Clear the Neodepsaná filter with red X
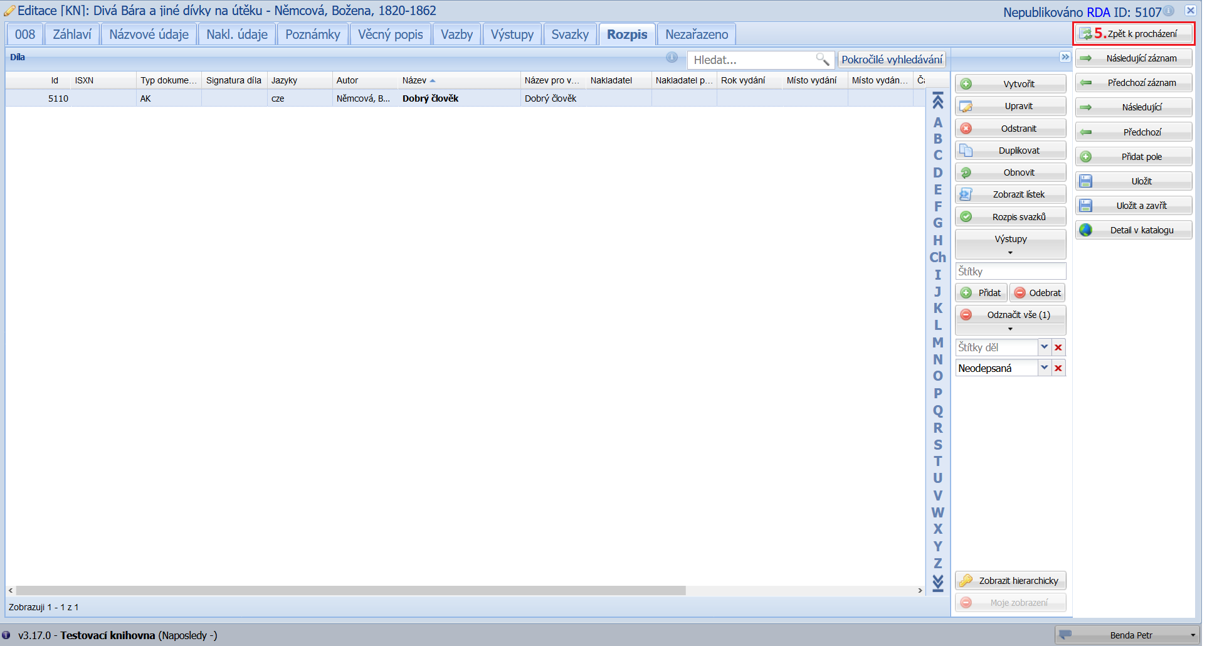The height and width of the screenshot is (646, 1207). [x=1058, y=368]
